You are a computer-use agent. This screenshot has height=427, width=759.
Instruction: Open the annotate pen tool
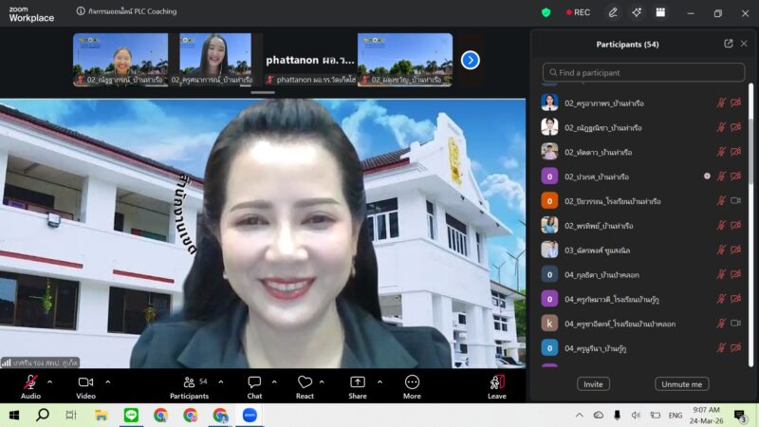613,12
